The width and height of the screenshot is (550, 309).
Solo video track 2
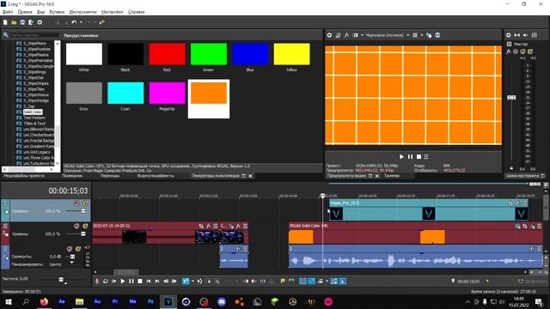(x=85, y=226)
